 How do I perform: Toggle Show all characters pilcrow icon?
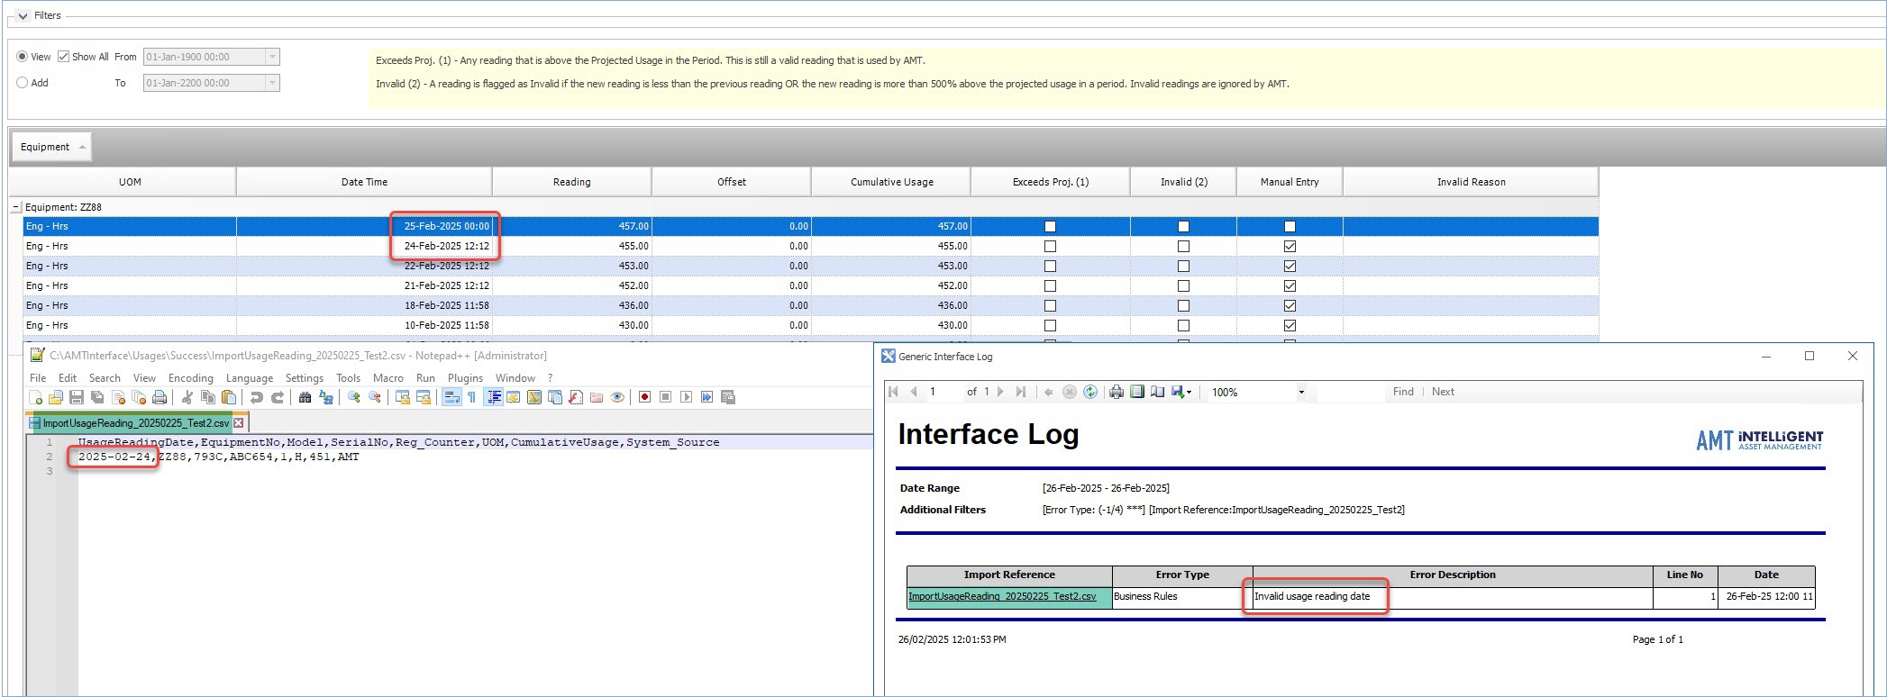click(471, 397)
